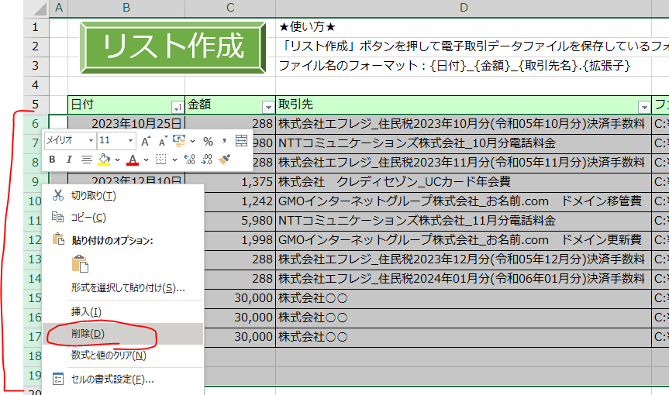Click the center align icon
Viewport: 669px width, 395px height.
pyautogui.click(x=87, y=160)
